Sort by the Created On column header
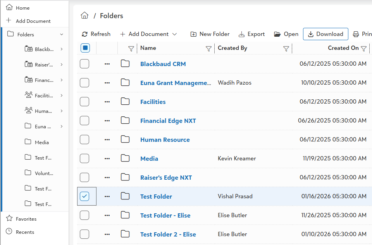Screen dimensions: 372x245 pyautogui.click(x=343, y=48)
